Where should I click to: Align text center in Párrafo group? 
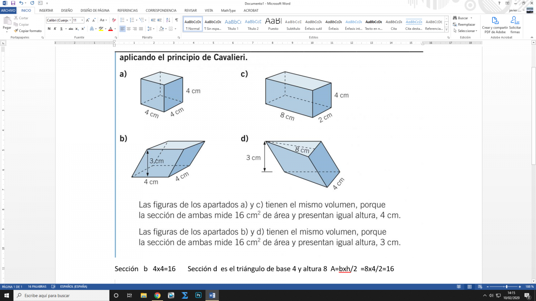129,29
